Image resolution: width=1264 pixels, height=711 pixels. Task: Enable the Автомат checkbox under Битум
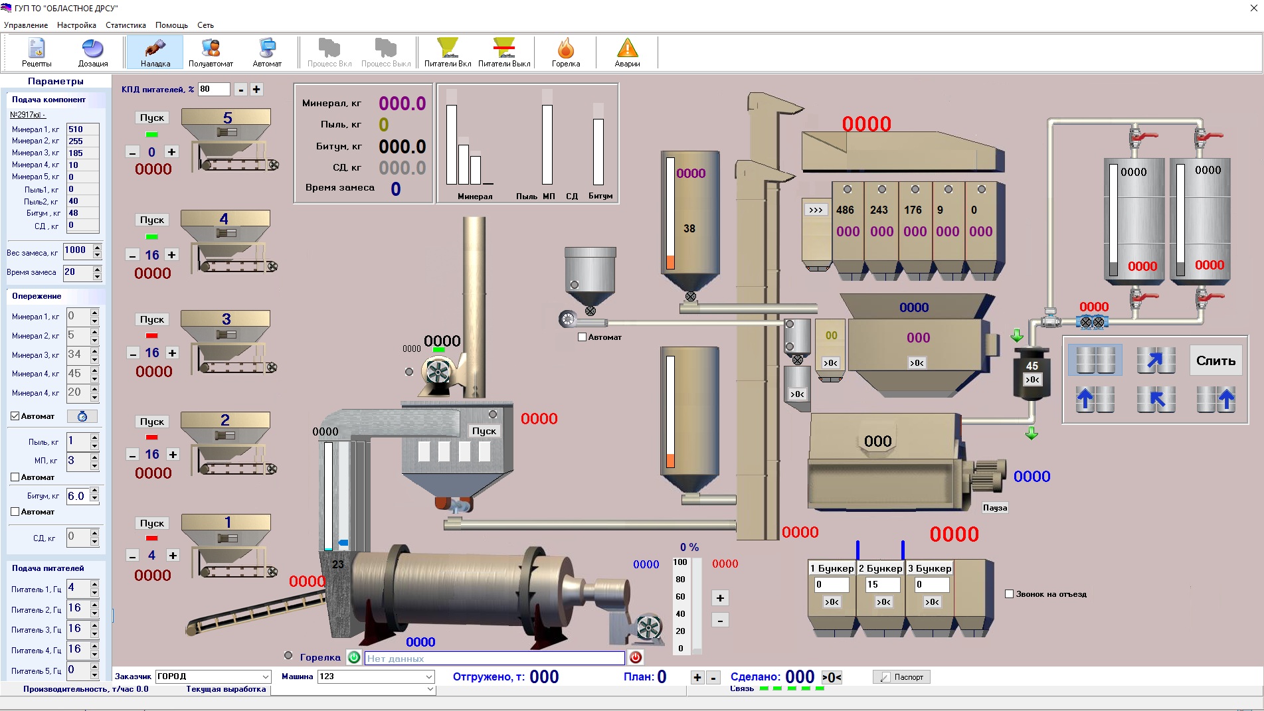(15, 512)
